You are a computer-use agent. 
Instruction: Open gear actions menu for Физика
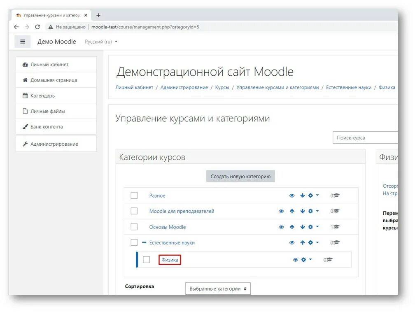point(306,260)
